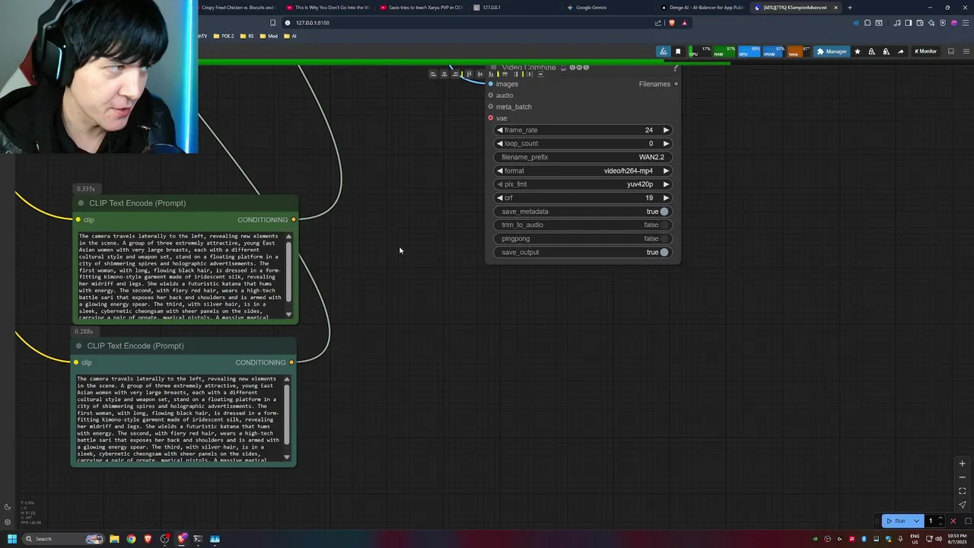
Task: Increase loop_count with the right arrow
Action: pos(666,144)
